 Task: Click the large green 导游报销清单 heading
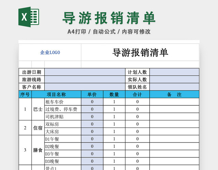[x=109, y=18]
